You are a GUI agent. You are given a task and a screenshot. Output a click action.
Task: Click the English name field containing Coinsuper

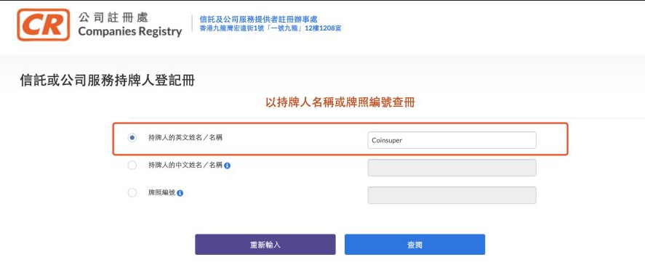(x=452, y=140)
